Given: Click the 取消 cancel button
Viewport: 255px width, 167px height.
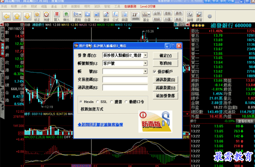Looking at the screenshot, I should point(166,63).
